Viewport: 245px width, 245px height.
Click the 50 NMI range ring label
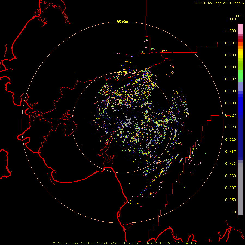[x=122, y=72]
